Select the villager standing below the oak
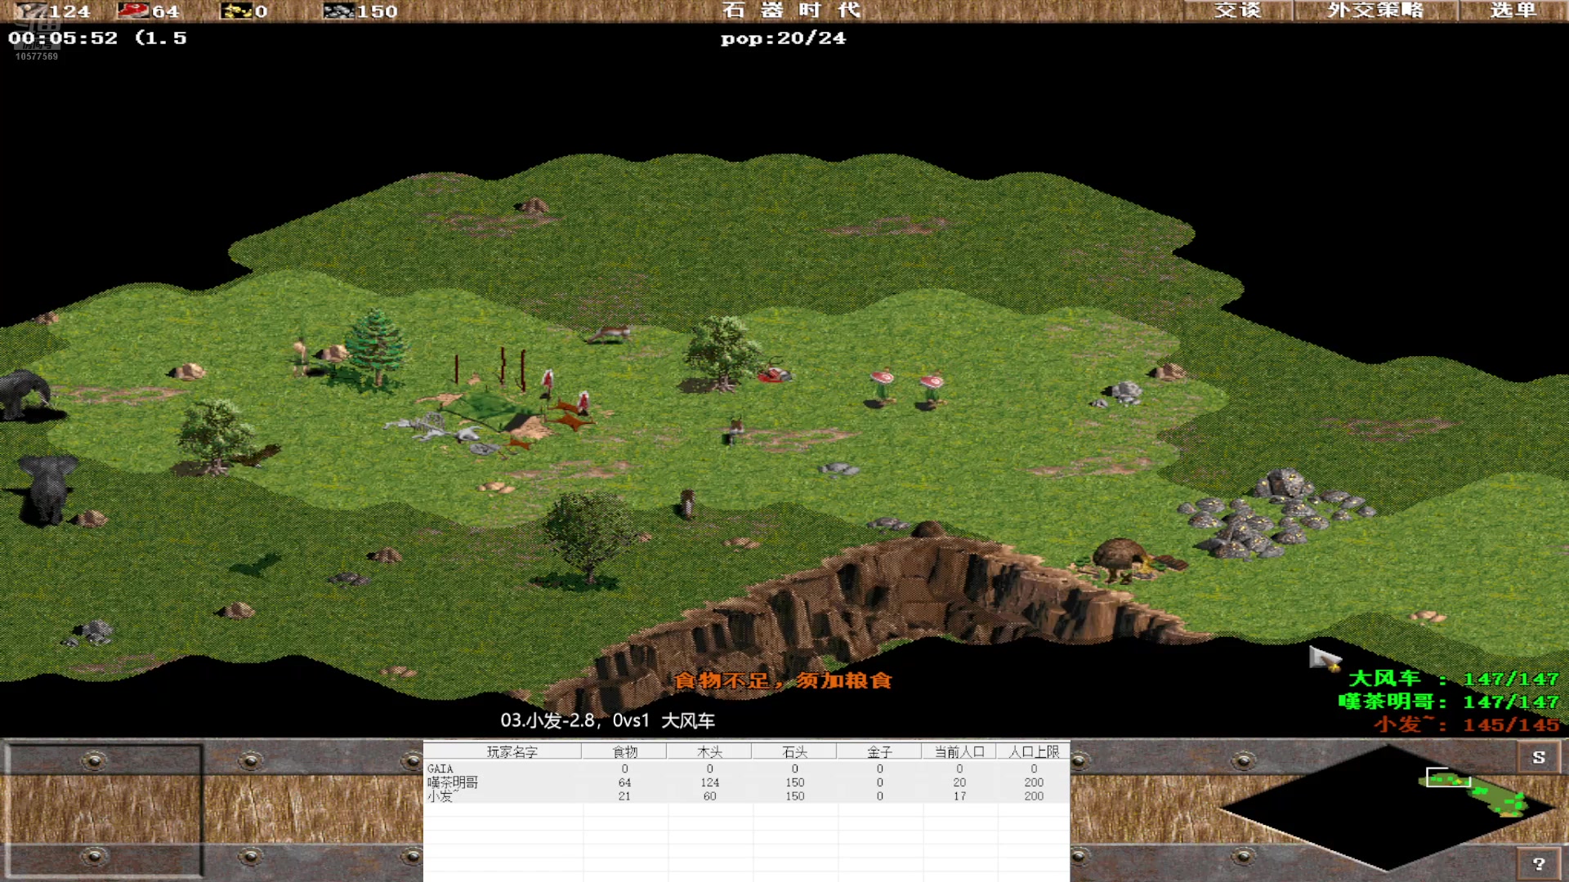Image resolution: width=1569 pixels, height=882 pixels. (x=734, y=429)
